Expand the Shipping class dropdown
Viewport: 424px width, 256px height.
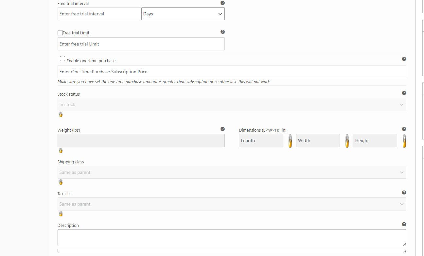coord(232,172)
